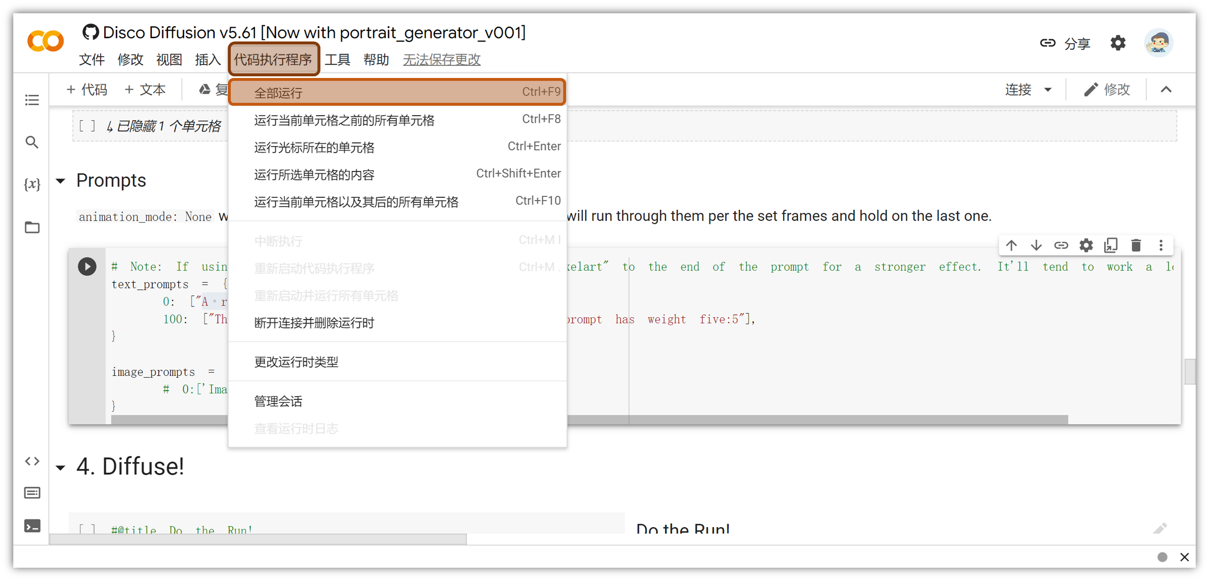
Task: Click the 代码执行程序 menu
Action: coord(273,60)
